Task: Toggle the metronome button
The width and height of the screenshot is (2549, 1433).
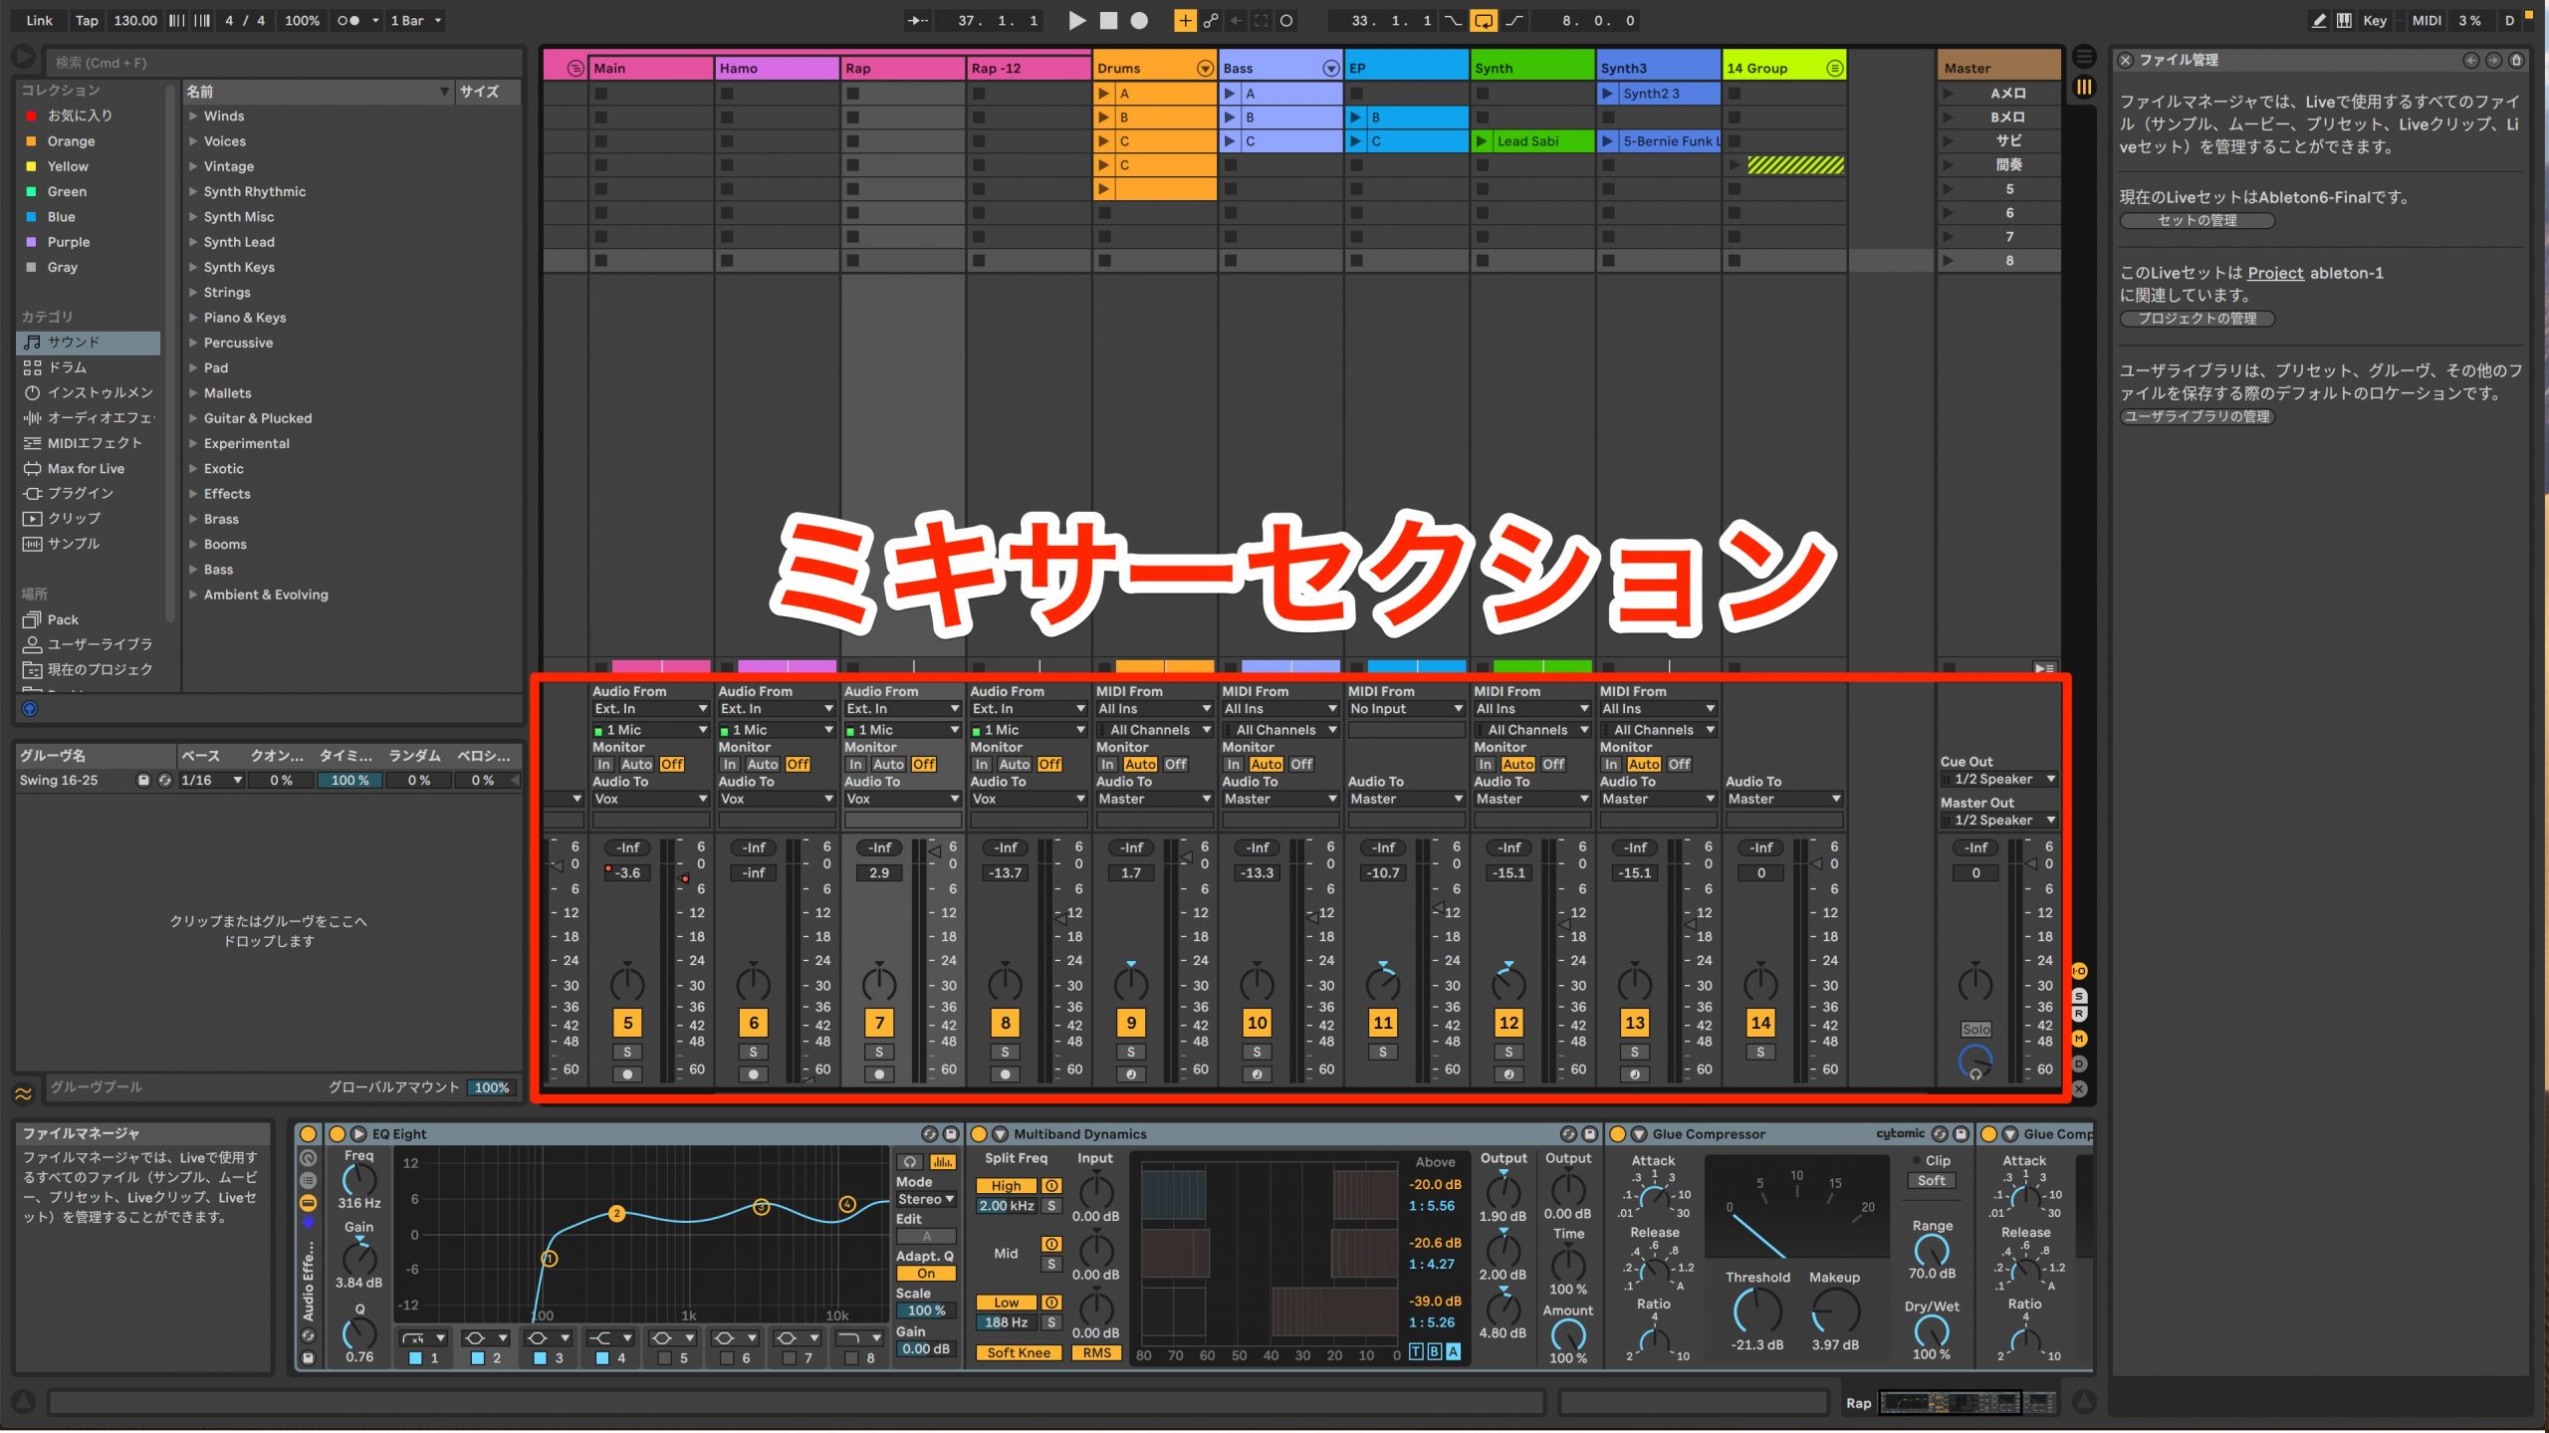Action: tap(348, 20)
